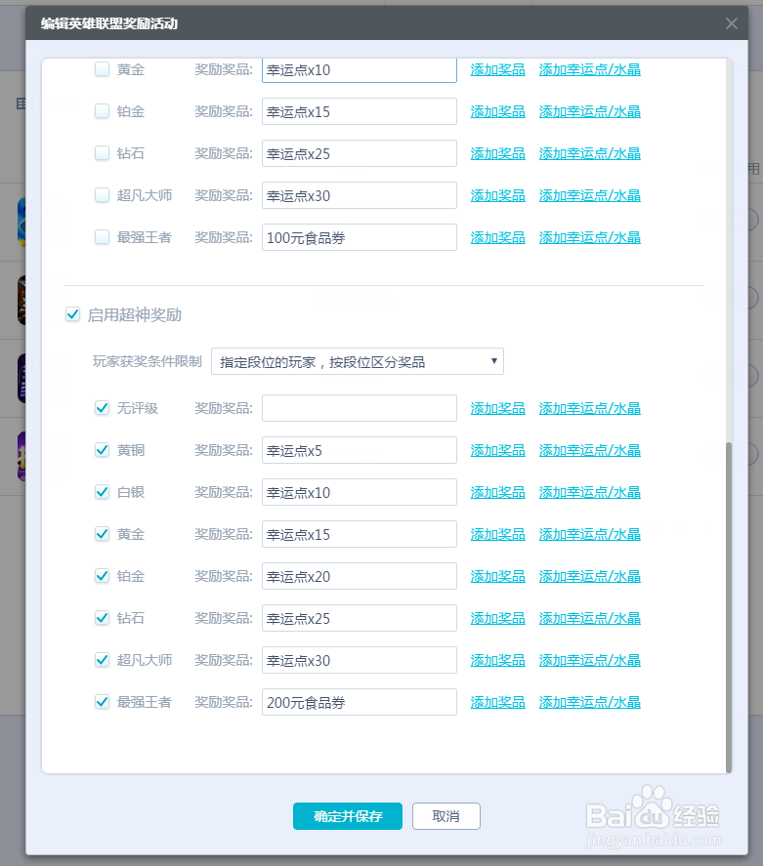This screenshot has height=866, width=763.
Task: Click 添加幸运点/水晶 for the upper 钻石 row
Action: click(590, 153)
